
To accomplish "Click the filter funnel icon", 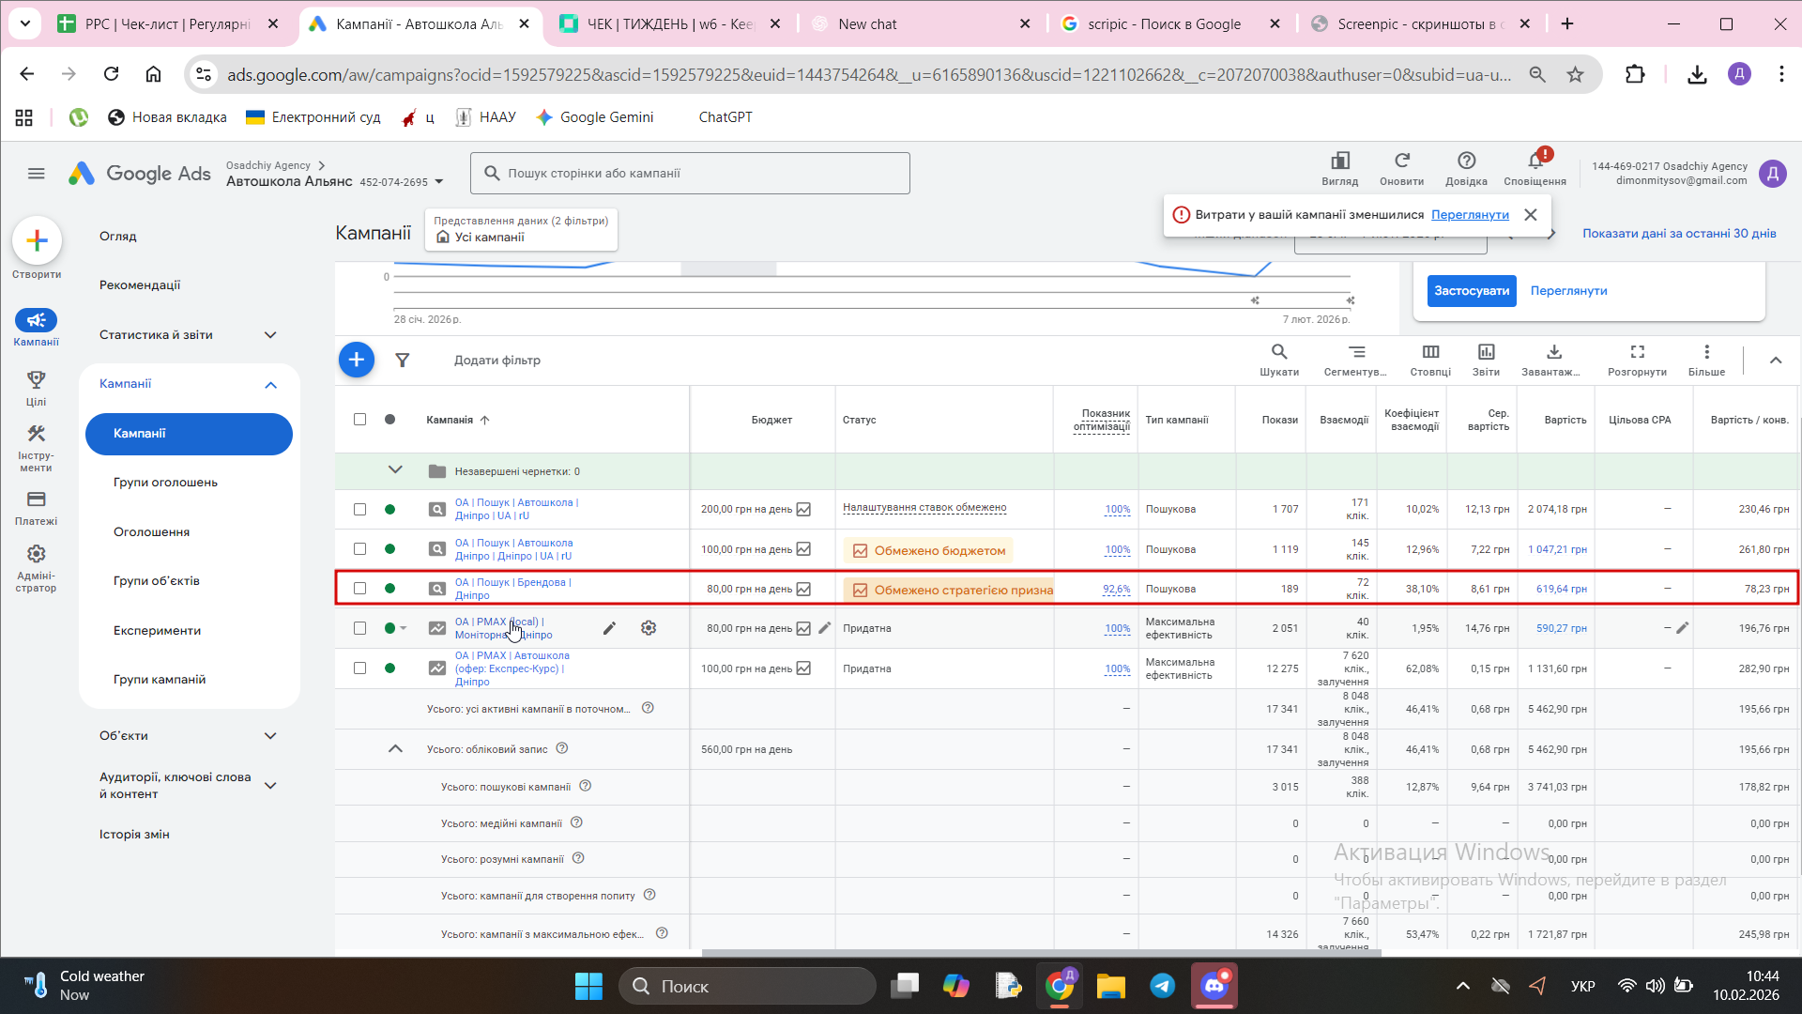I will [402, 361].
